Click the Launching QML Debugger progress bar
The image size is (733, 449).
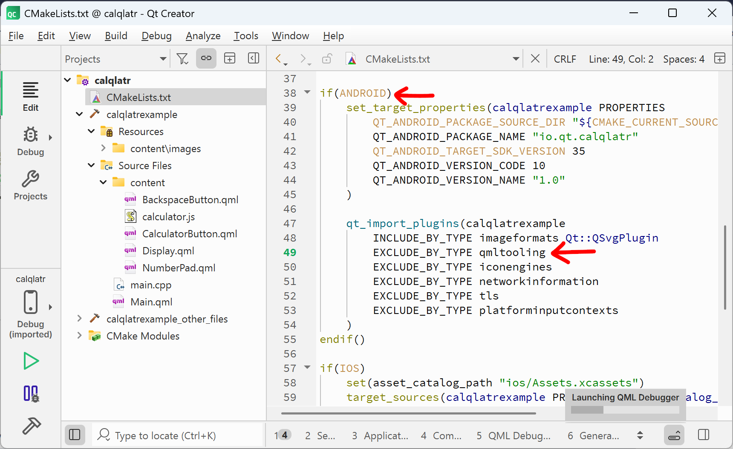tap(625, 409)
